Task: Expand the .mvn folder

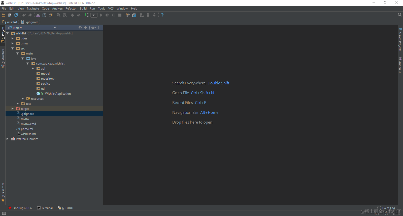Action: 13,43
